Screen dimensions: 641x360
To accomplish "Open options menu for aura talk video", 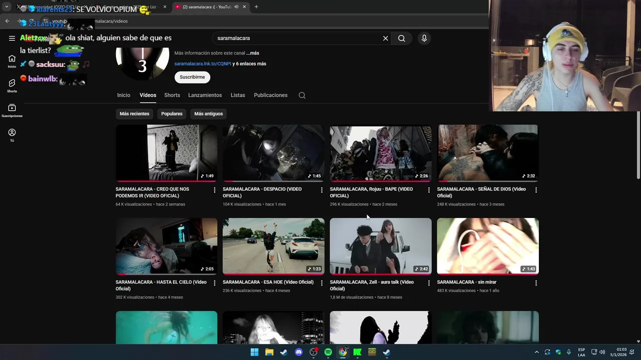I will tap(429, 283).
